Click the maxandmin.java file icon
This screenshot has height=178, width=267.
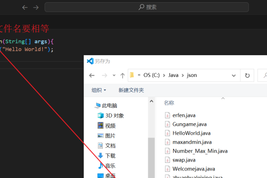click(167, 142)
